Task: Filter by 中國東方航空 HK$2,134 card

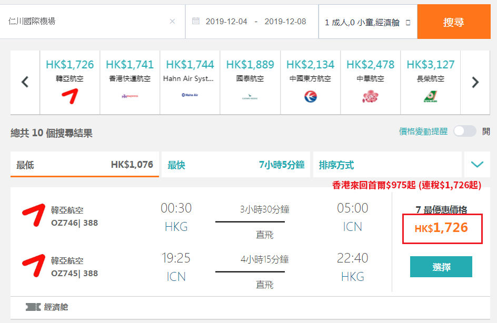Action: [x=310, y=82]
